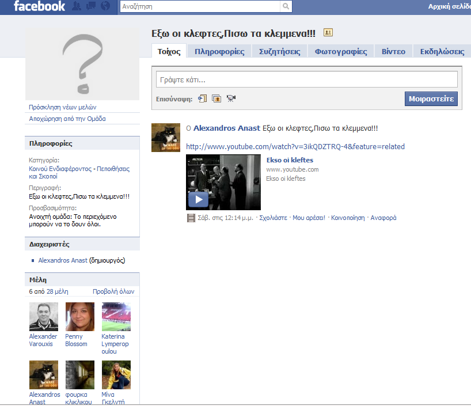The height and width of the screenshot is (406, 471).
Task: Open φουρκα κλικλικου member photo
Action: [x=80, y=375]
